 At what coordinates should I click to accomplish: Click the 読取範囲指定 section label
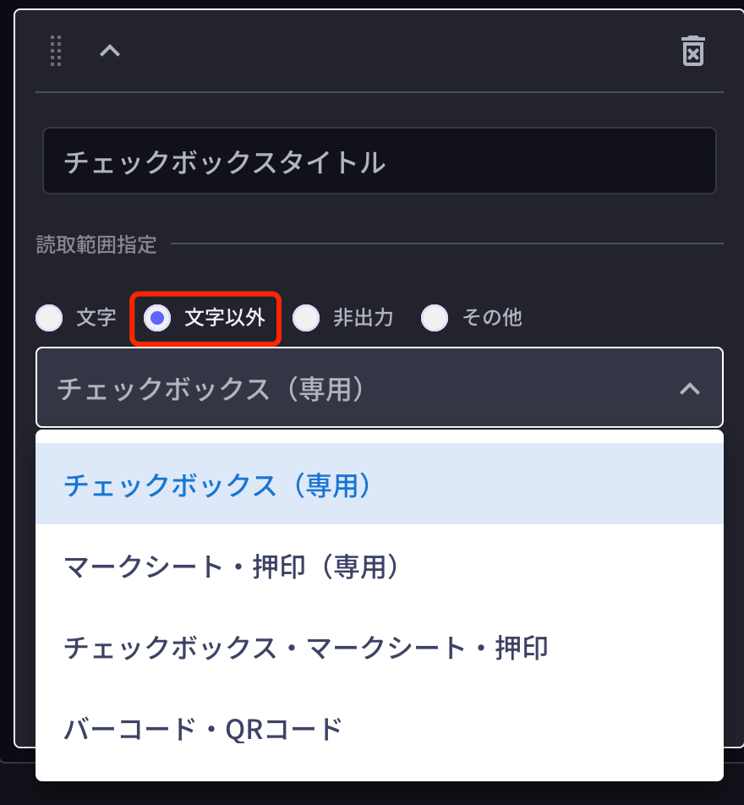click(x=96, y=245)
